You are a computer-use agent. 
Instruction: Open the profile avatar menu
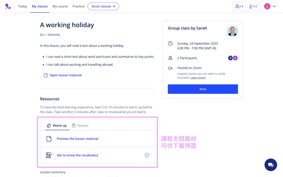(x=267, y=6)
